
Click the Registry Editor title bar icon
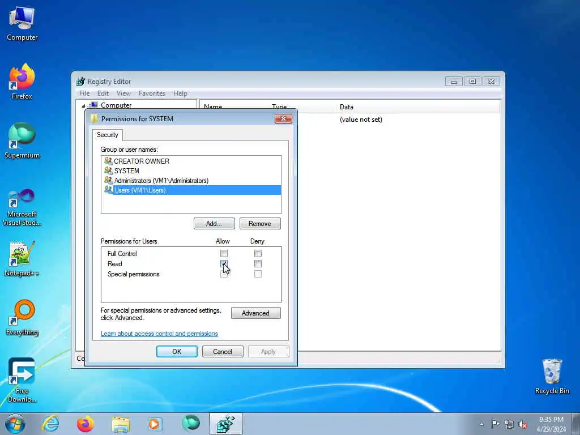[80, 82]
